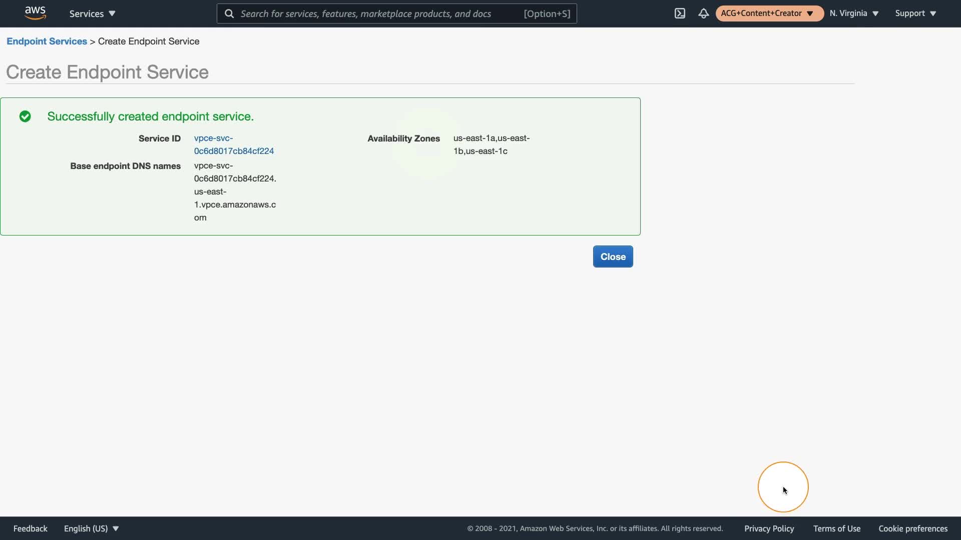Image resolution: width=961 pixels, height=540 pixels.
Task: Open the notifications bell icon
Action: [703, 13]
